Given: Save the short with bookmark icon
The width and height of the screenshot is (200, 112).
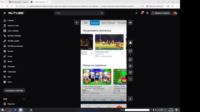Looking at the screenshot, I should [x=130, y=59].
